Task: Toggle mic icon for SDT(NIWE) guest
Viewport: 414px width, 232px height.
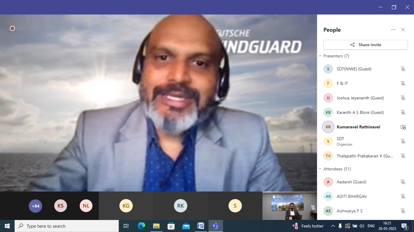Action: tap(403, 69)
